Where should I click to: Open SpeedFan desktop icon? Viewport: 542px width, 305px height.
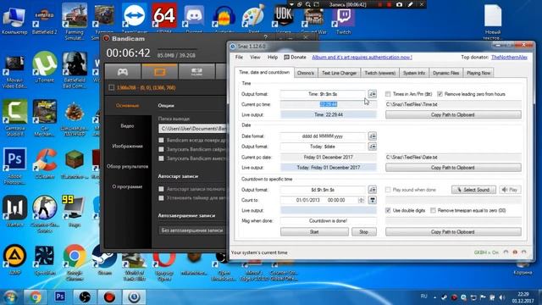click(45, 260)
